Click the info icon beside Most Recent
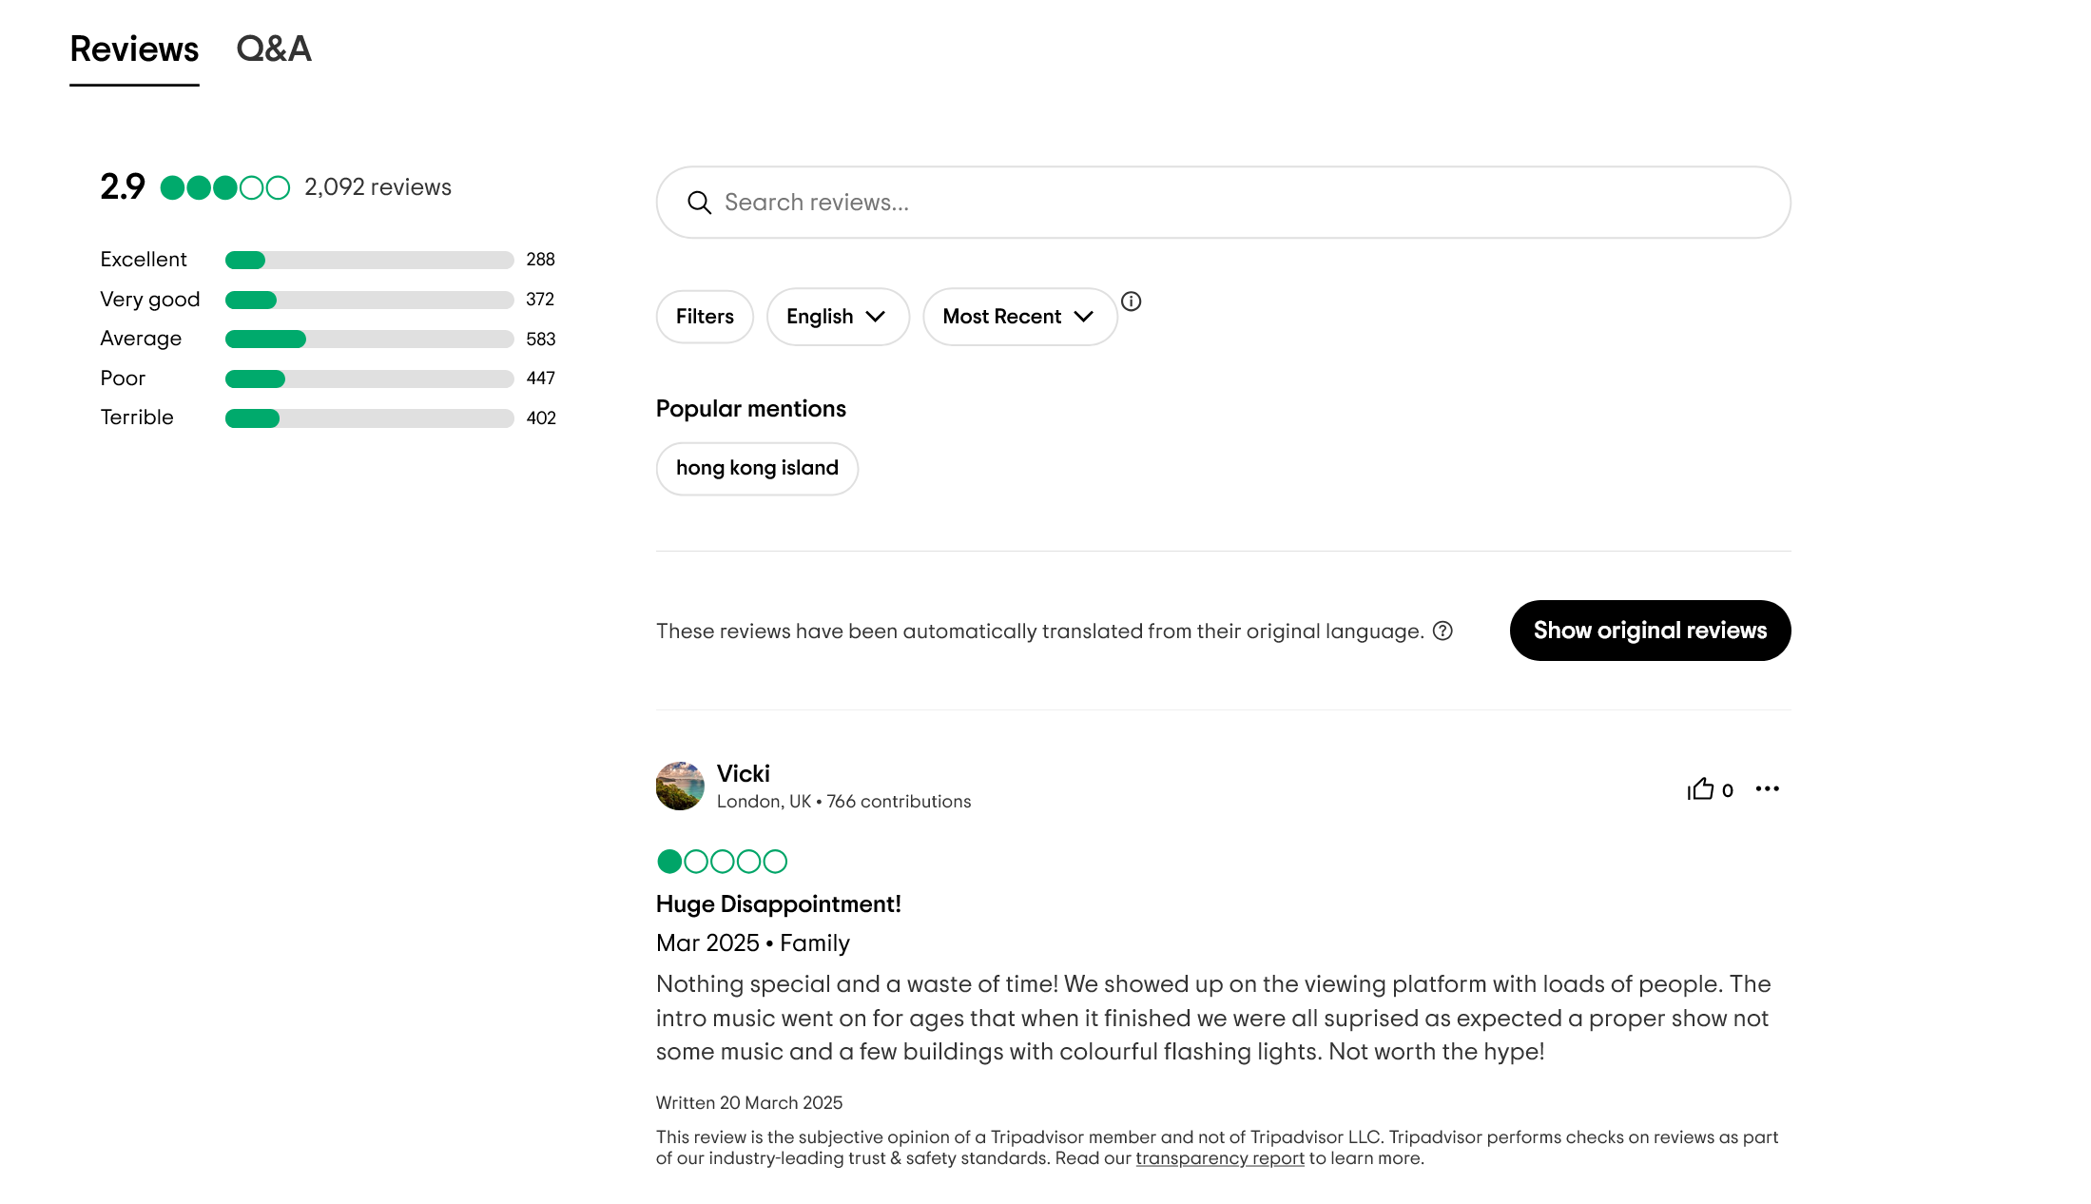2091x1204 pixels. tap(1131, 301)
